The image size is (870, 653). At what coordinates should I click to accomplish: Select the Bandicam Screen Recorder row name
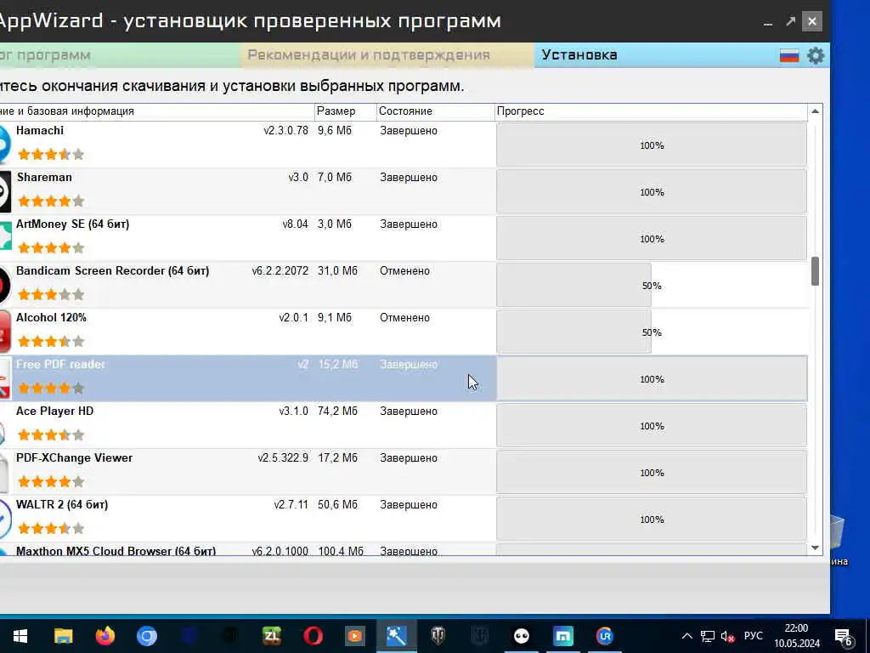(x=113, y=271)
